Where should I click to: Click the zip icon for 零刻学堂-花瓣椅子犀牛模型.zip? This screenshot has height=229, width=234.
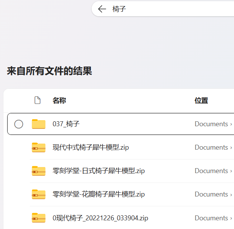click(39, 194)
